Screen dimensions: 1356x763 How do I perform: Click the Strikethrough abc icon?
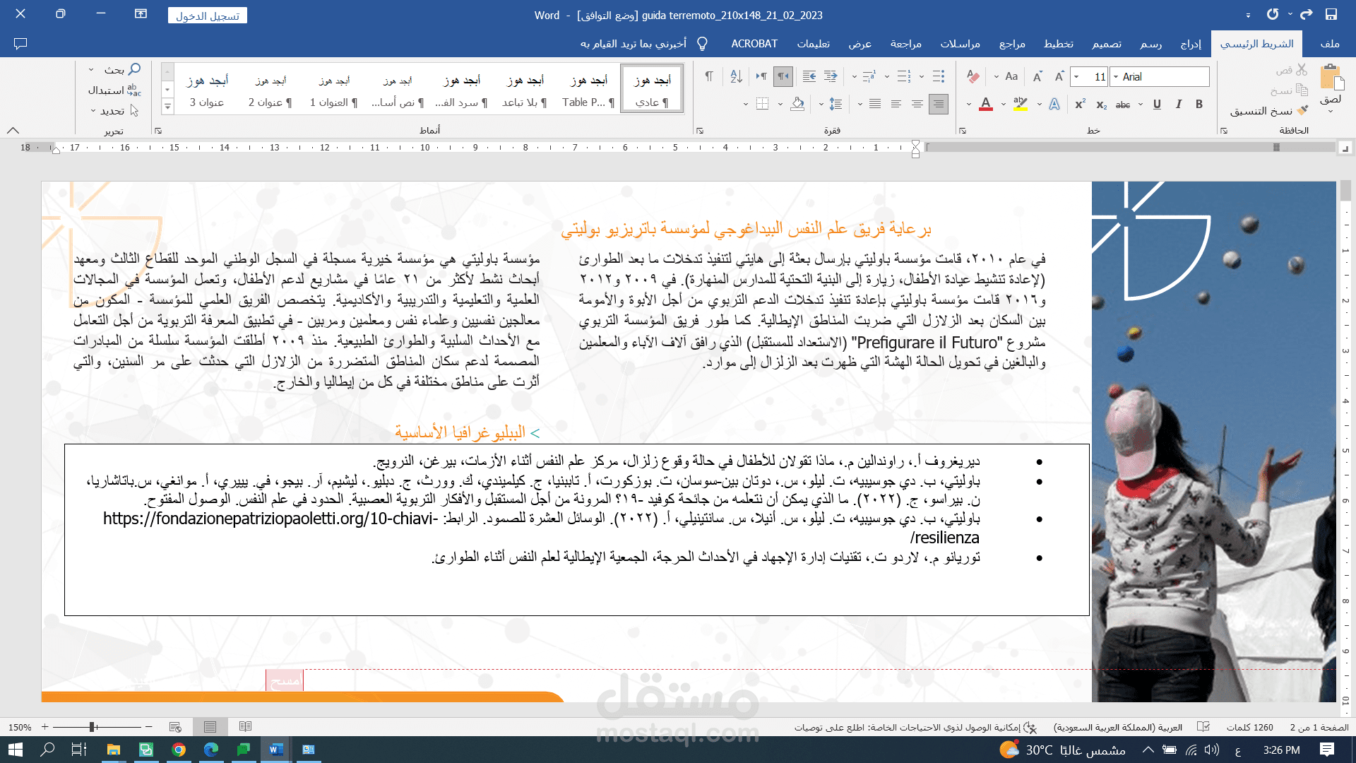pos(1122,105)
